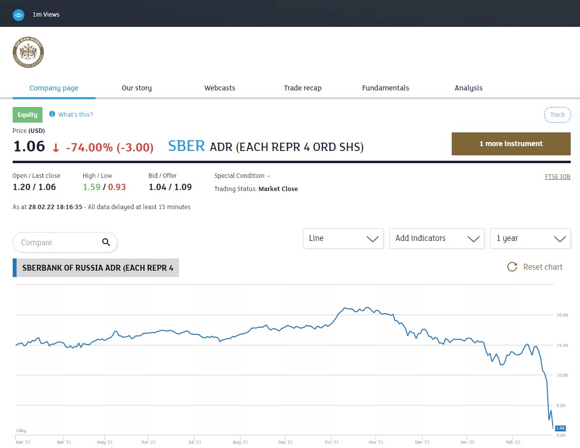Click the green Equity label

click(x=27, y=114)
